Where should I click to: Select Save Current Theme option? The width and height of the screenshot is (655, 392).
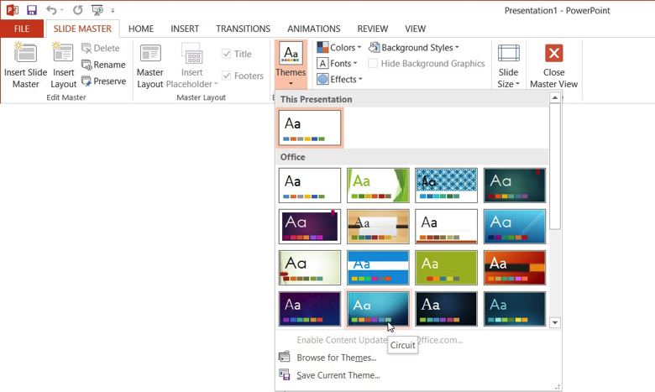[338, 375]
